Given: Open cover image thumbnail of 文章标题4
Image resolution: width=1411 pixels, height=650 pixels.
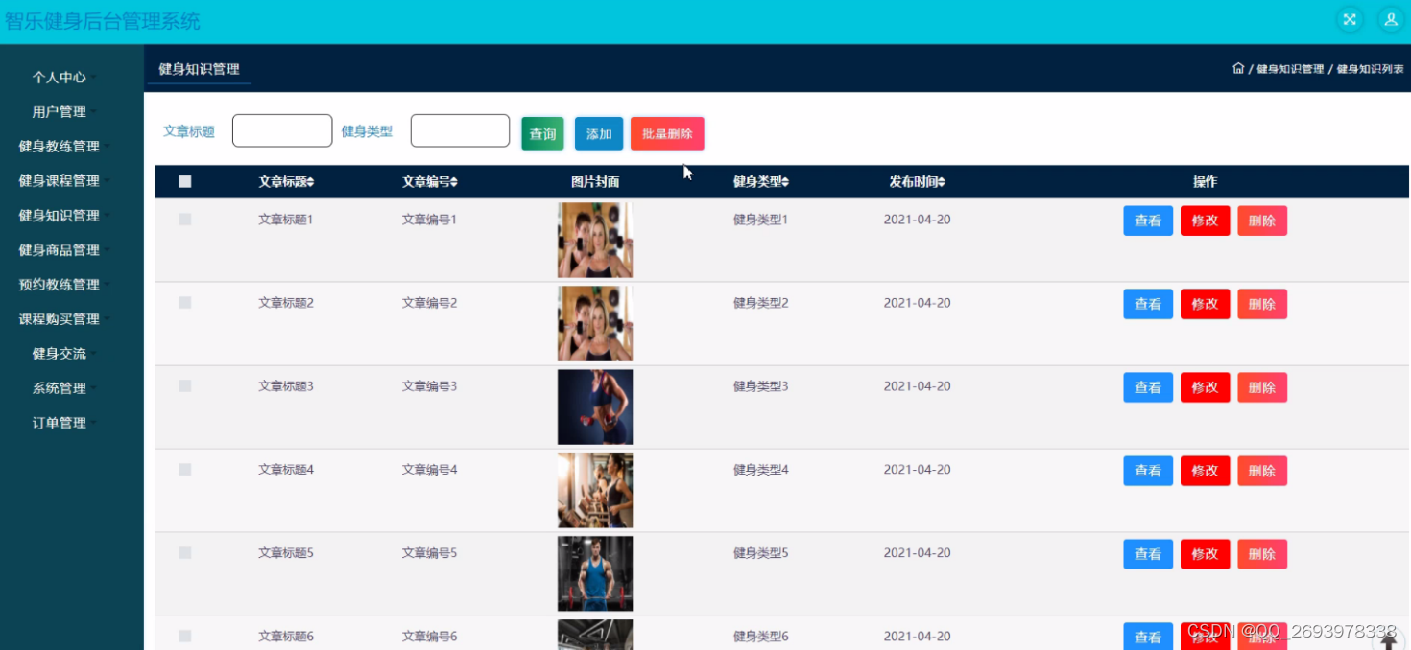Looking at the screenshot, I should [595, 490].
